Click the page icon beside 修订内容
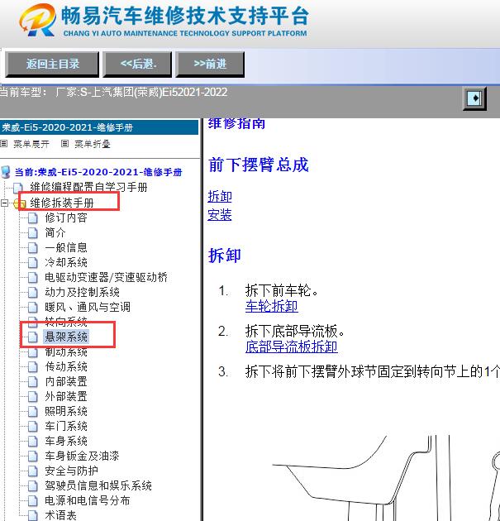The image size is (500, 521). [x=32, y=218]
